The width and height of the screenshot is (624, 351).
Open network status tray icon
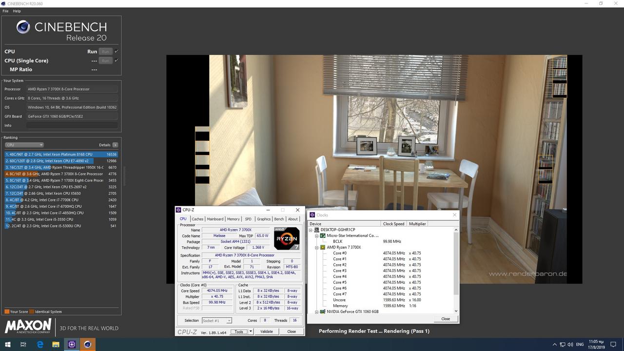562,345
